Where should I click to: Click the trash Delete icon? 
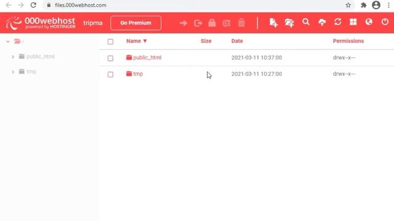coord(241,23)
